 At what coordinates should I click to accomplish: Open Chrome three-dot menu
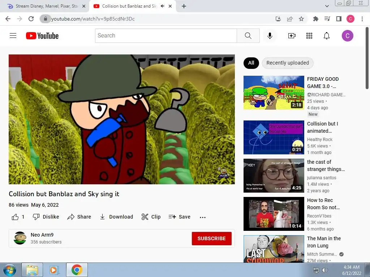tap(362, 19)
